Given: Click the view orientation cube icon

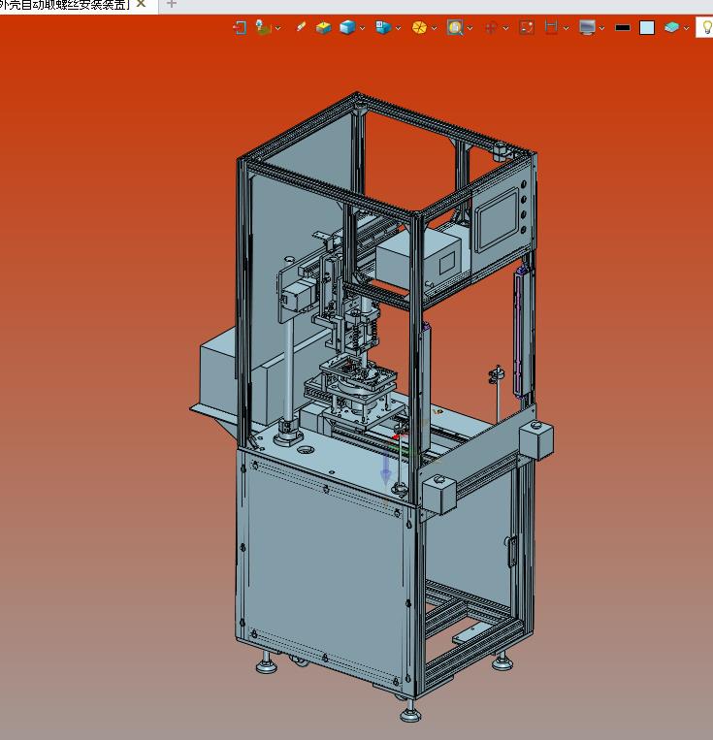Looking at the screenshot, I should click(x=383, y=27).
